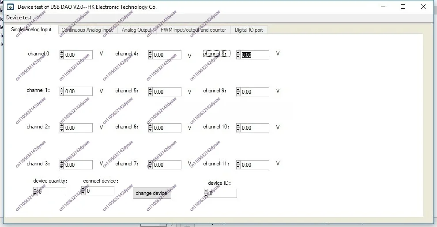Click channel 11 spinner arrows
The height and width of the screenshot is (227, 437).
238,165
